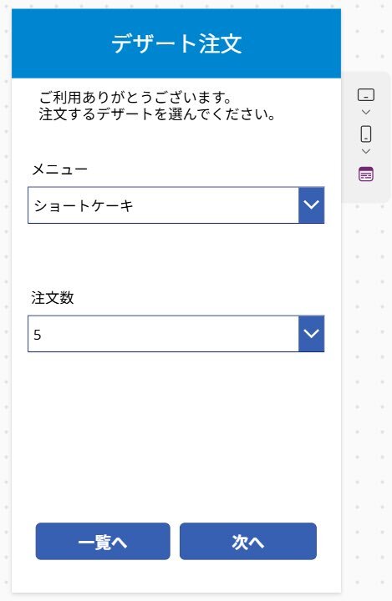Click the 一覧へ button
392x601 pixels.
pos(103,541)
